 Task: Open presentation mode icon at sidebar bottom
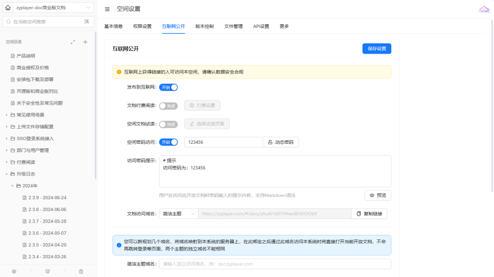tap(48, 272)
